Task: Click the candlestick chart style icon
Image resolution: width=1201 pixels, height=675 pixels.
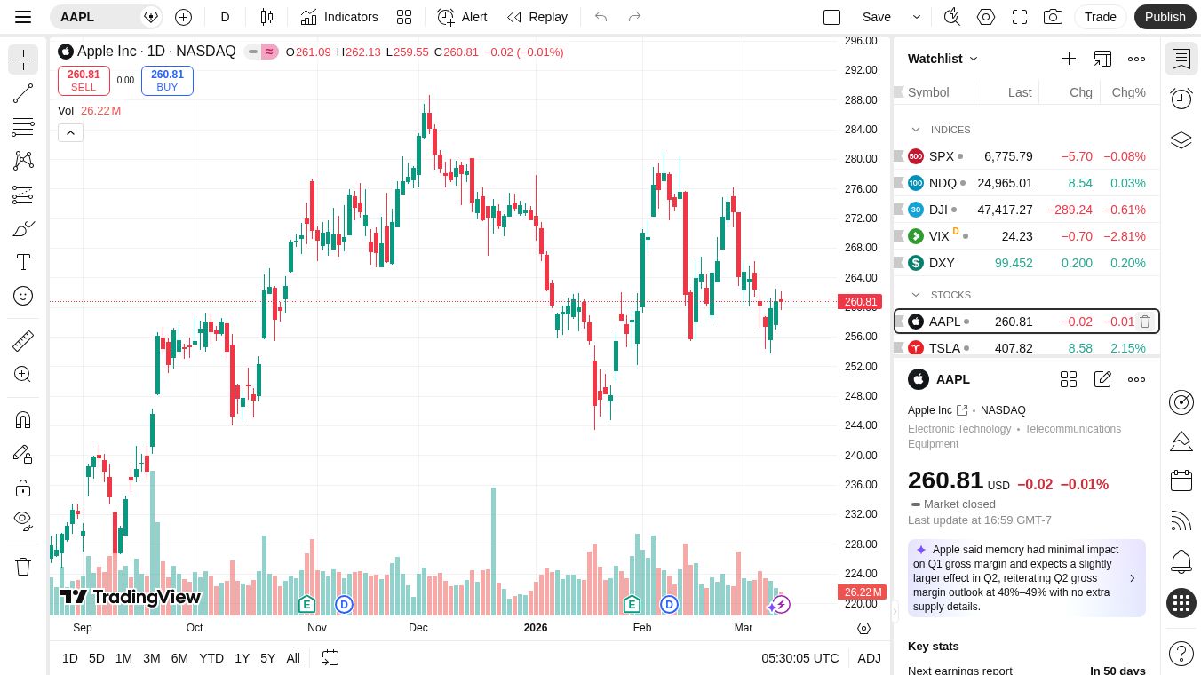Action: pyautogui.click(x=266, y=17)
